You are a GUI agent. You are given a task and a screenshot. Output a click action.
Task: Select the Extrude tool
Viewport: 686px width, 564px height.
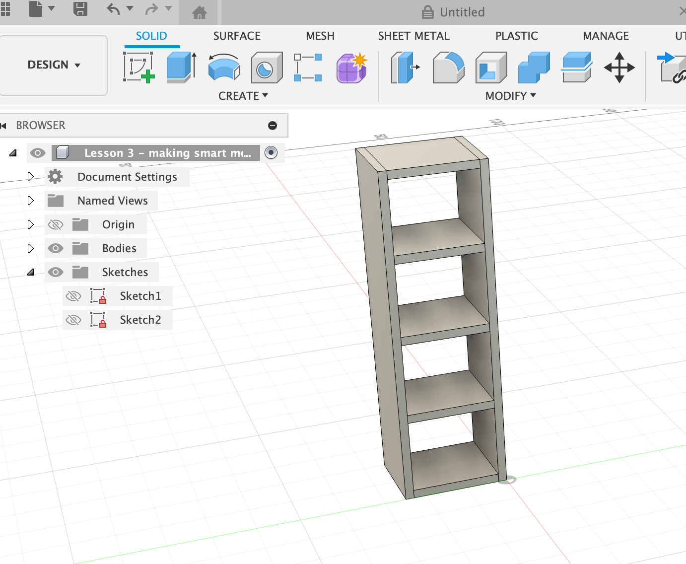181,68
